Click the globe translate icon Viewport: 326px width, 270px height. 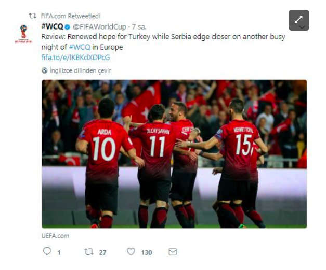tap(44, 70)
